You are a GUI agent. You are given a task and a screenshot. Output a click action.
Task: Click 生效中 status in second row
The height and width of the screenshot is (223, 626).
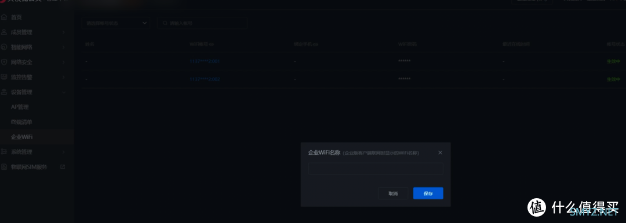point(614,79)
